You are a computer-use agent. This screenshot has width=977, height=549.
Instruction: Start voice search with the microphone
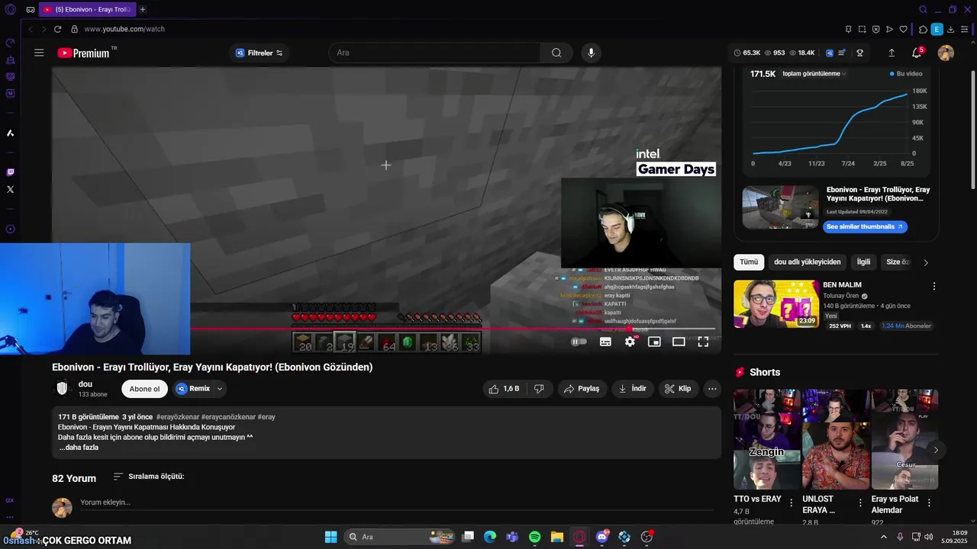pyautogui.click(x=590, y=53)
